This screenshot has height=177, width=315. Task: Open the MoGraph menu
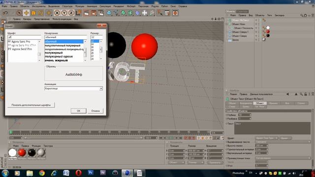[x=131, y=6]
